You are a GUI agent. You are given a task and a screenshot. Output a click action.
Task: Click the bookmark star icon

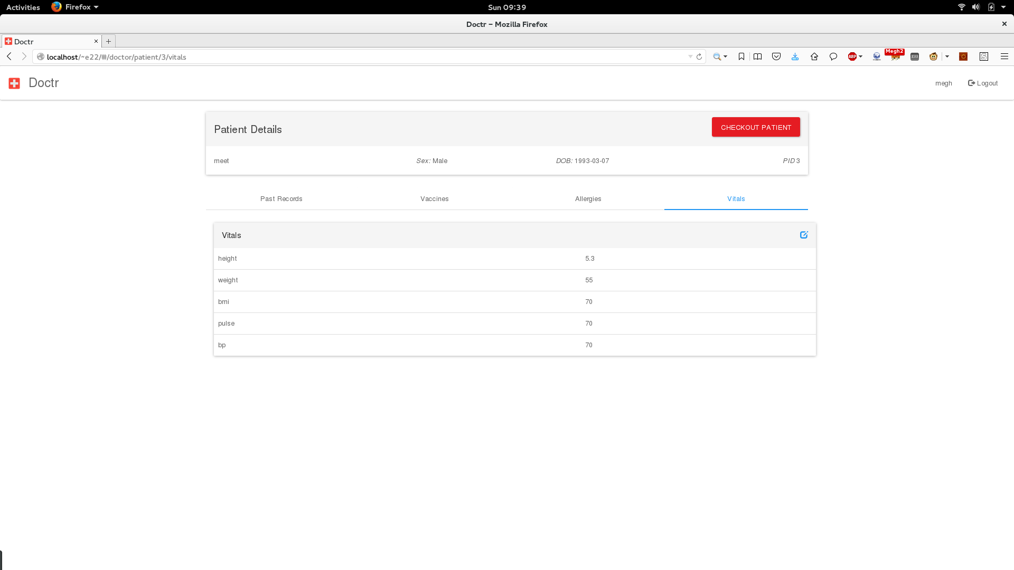(741, 56)
